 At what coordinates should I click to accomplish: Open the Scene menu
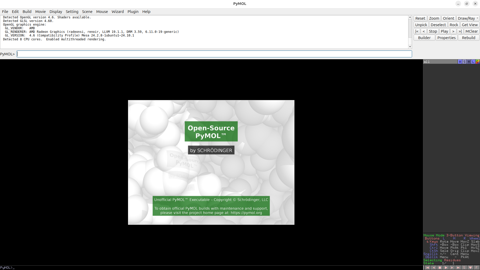(x=87, y=12)
